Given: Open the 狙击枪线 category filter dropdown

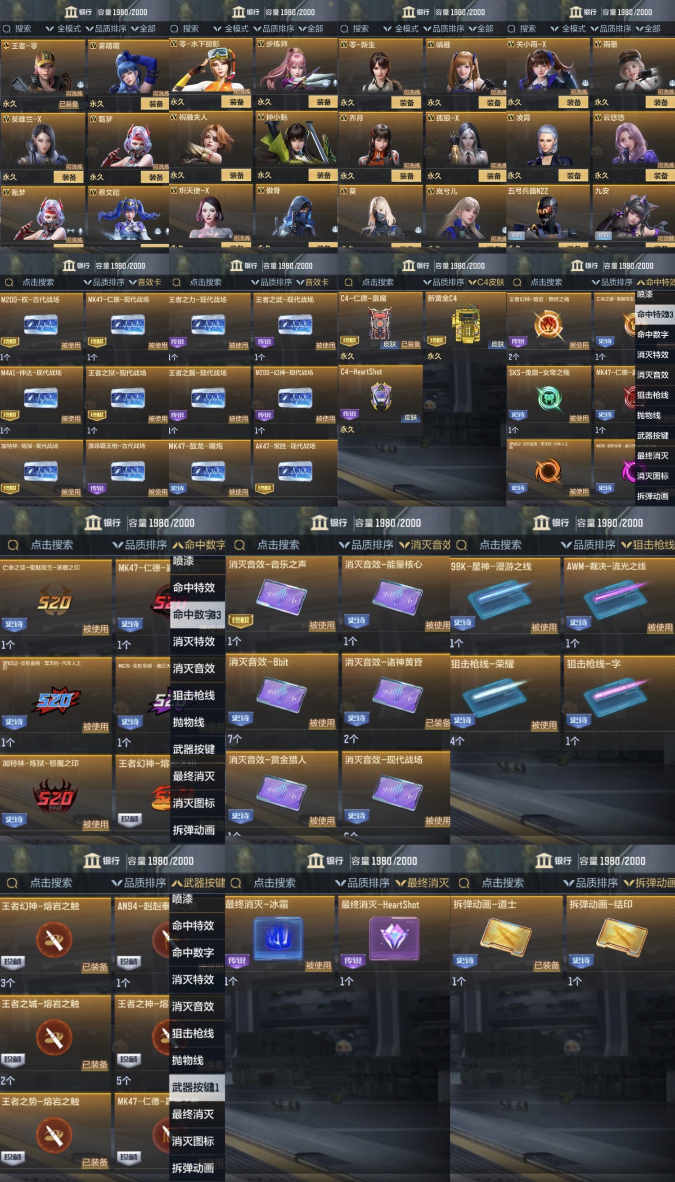Looking at the screenshot, I should point(648,544).
